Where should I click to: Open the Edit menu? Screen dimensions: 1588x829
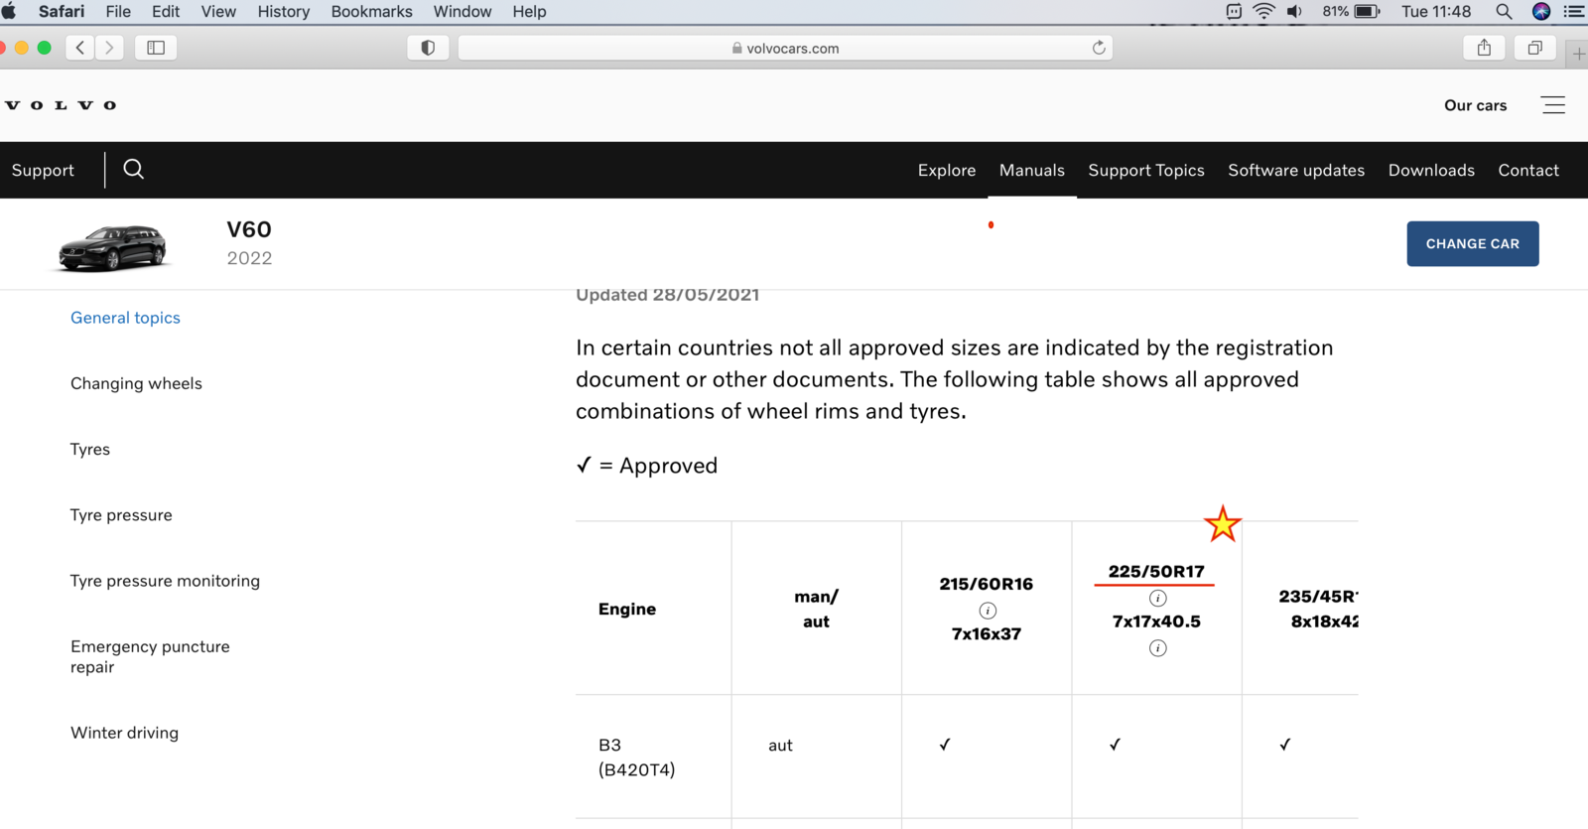[x=166, y=12]
